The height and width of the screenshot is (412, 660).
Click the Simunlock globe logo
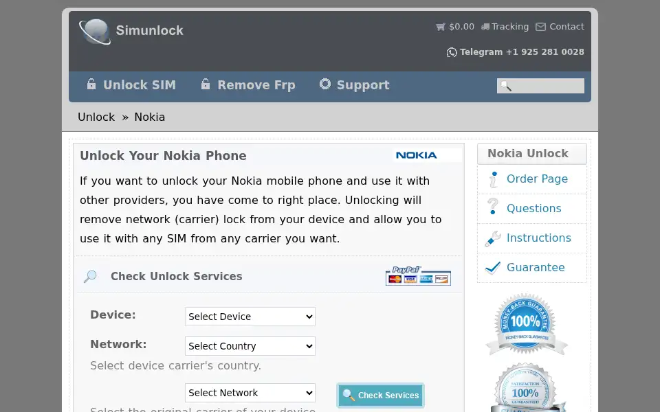(95, 32)
